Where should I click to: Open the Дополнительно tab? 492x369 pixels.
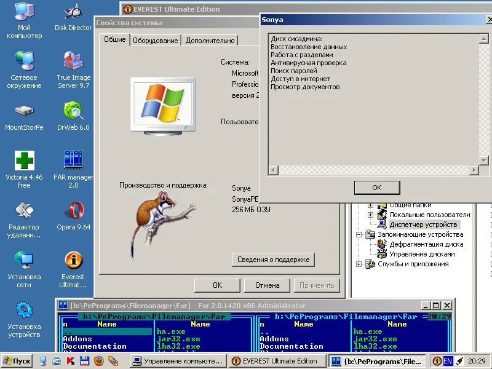tap(209, 40)
